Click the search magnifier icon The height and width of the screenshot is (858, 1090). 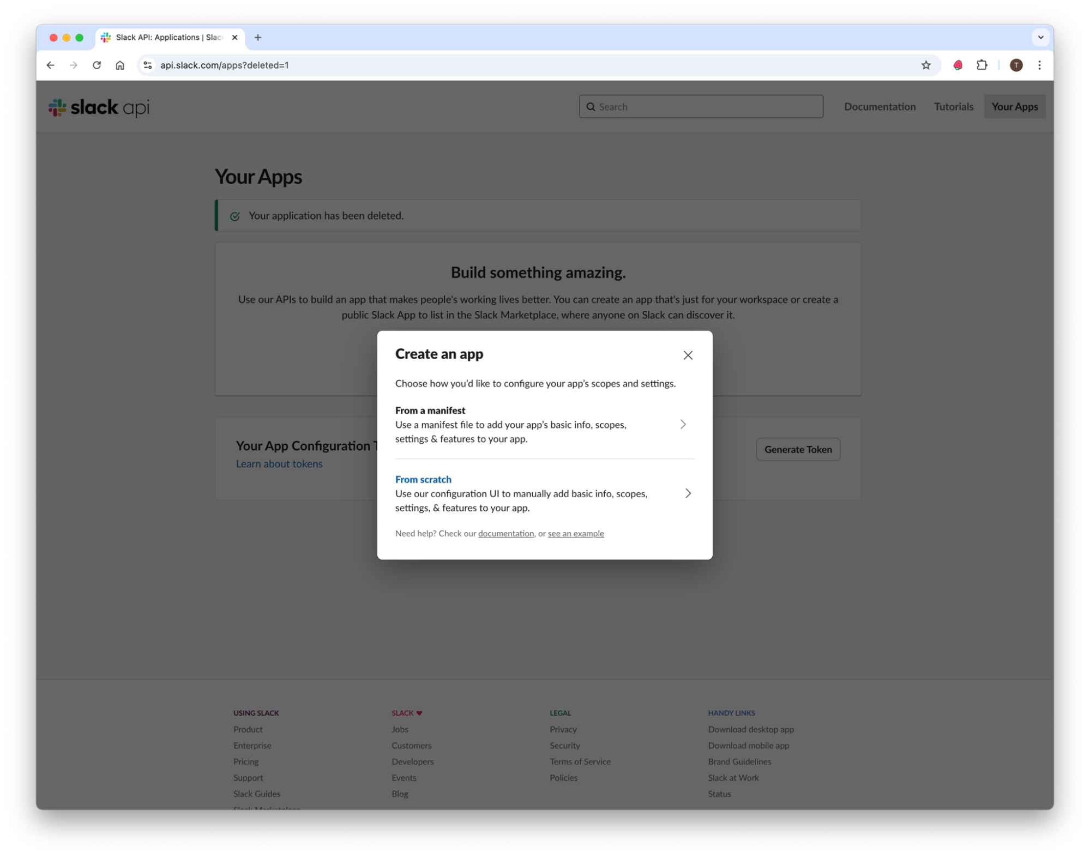tap(590, 107)
